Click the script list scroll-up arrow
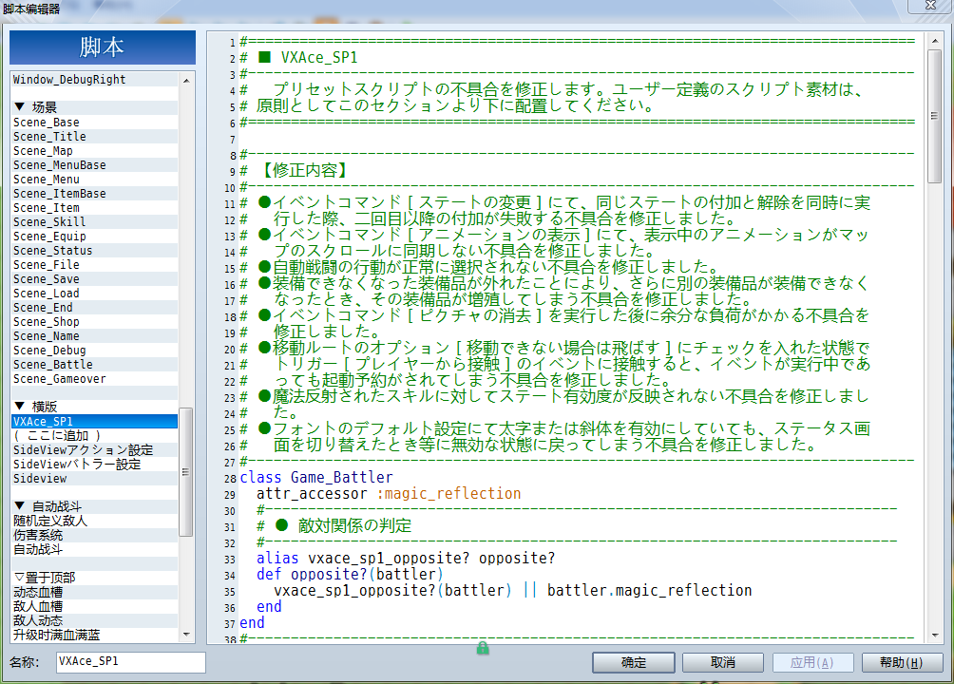 (x=186, y=81)
